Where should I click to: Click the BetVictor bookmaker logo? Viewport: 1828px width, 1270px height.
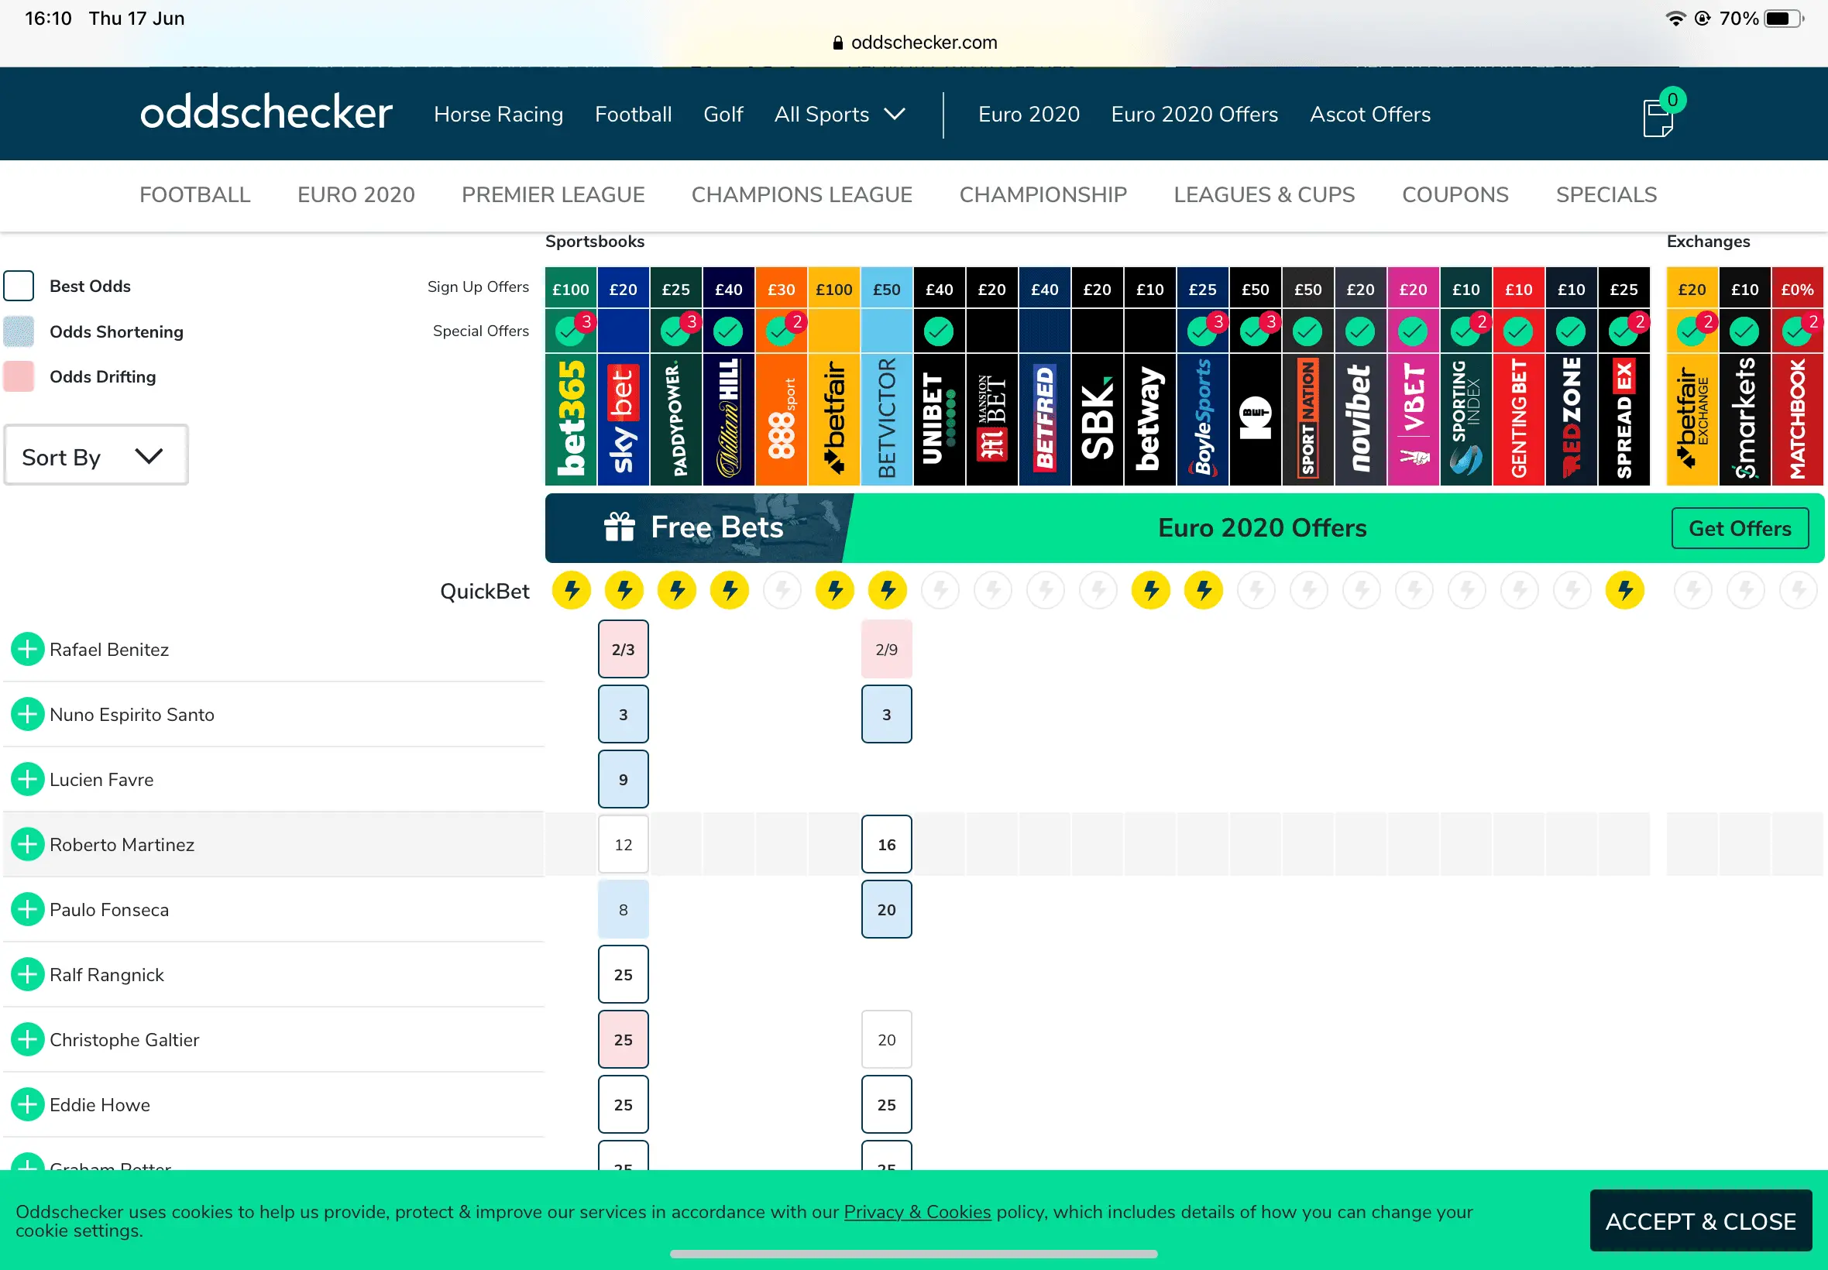point(887,419)
